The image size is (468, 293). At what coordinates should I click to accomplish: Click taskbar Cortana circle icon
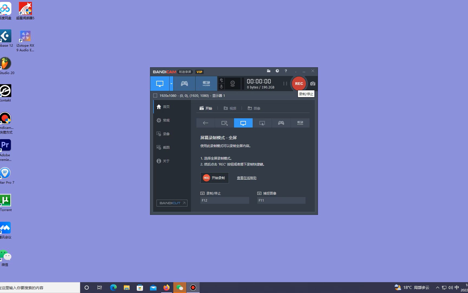87,288
